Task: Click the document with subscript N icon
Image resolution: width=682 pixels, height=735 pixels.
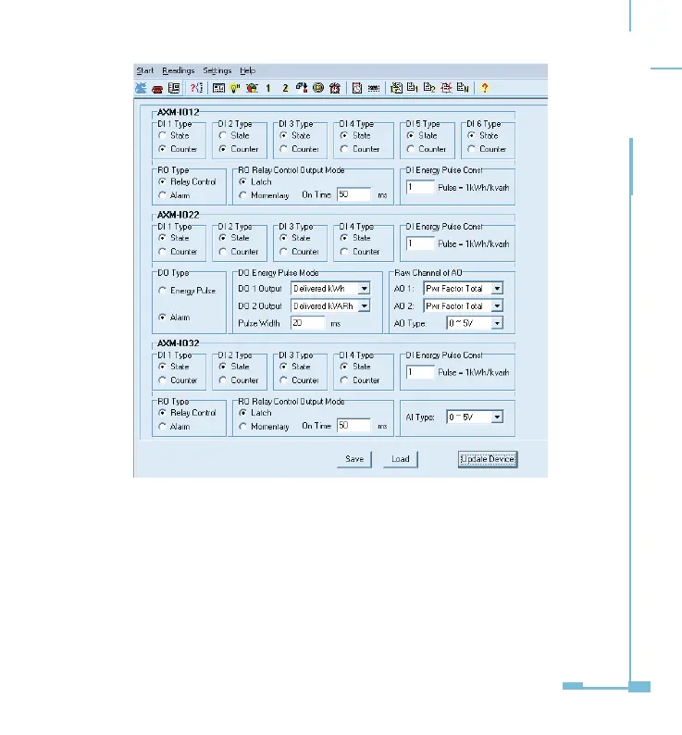Action: (463, 88)
